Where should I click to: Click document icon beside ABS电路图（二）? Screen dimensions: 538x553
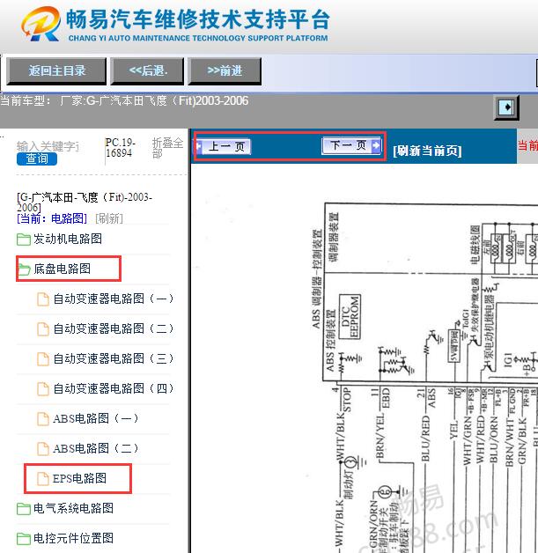coord(43,449)
